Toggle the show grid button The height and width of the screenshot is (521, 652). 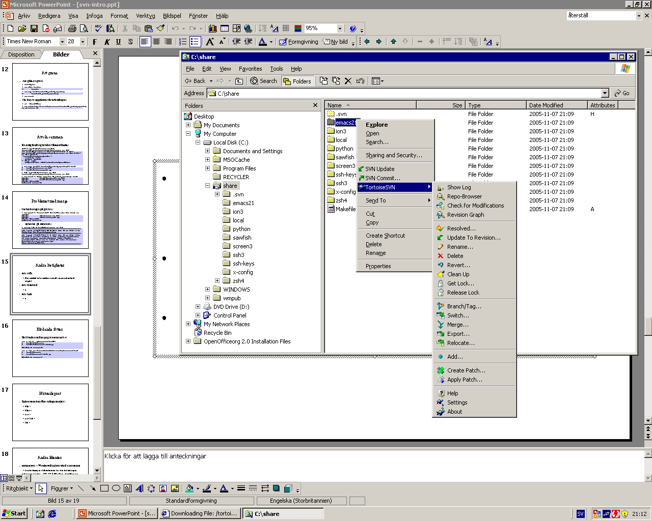(286, 28)
